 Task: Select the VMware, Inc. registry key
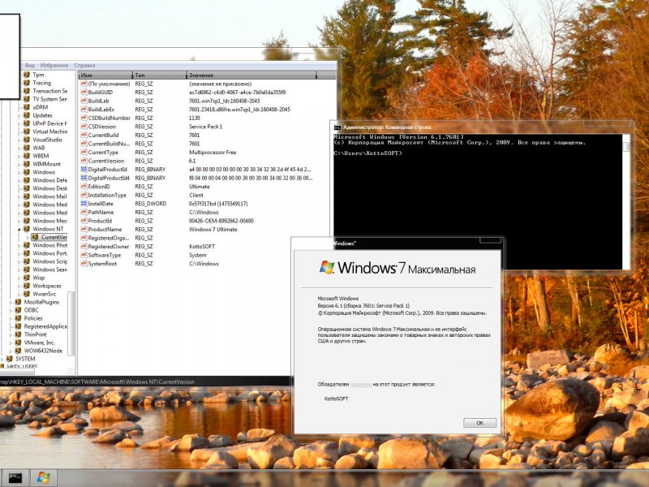(x=39, y=343)
